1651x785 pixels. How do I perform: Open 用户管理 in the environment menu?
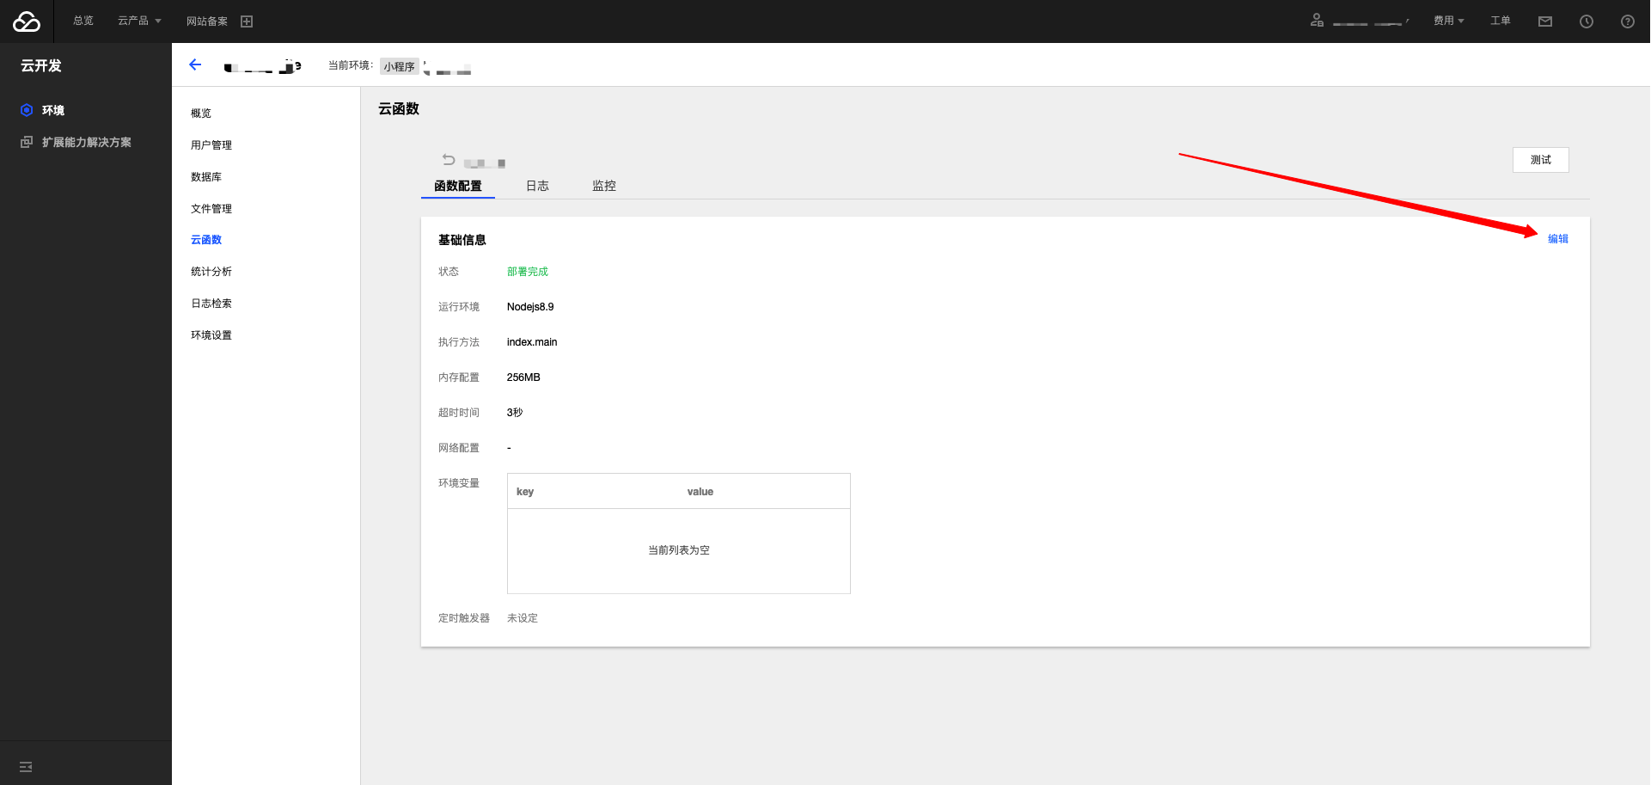[211, 145]
